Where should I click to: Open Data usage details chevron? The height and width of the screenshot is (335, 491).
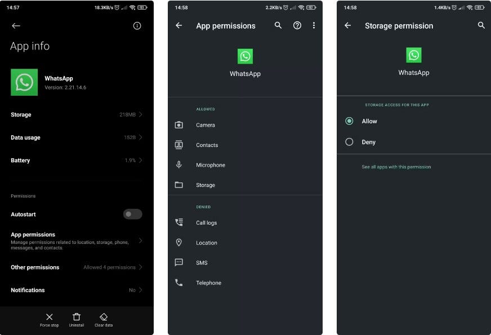pyautogui.click(x=141, y=137)
